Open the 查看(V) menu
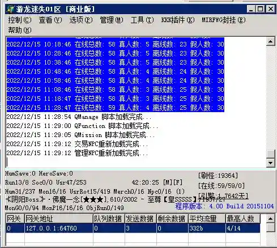Screen dimensions: 277x248 (x=50, y=20)
